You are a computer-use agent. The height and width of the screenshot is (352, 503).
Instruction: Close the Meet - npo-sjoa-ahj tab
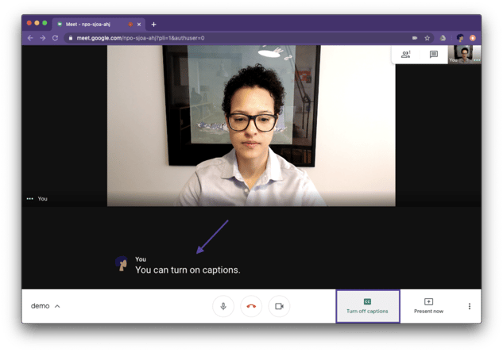click(x=139, y=25)
